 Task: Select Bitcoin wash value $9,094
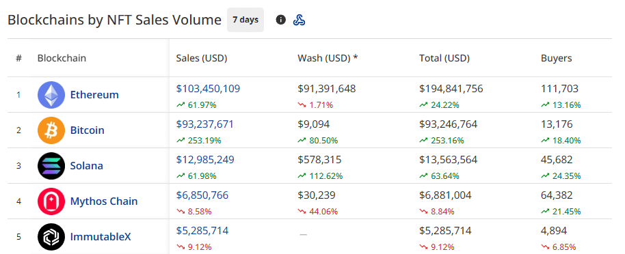(x=314, y=124)
